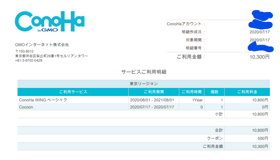The height and width of the screenshot is (160, 280).
Task: Click the period 2020/08/01 - 2021/08/01
Action: click(152, 100)
